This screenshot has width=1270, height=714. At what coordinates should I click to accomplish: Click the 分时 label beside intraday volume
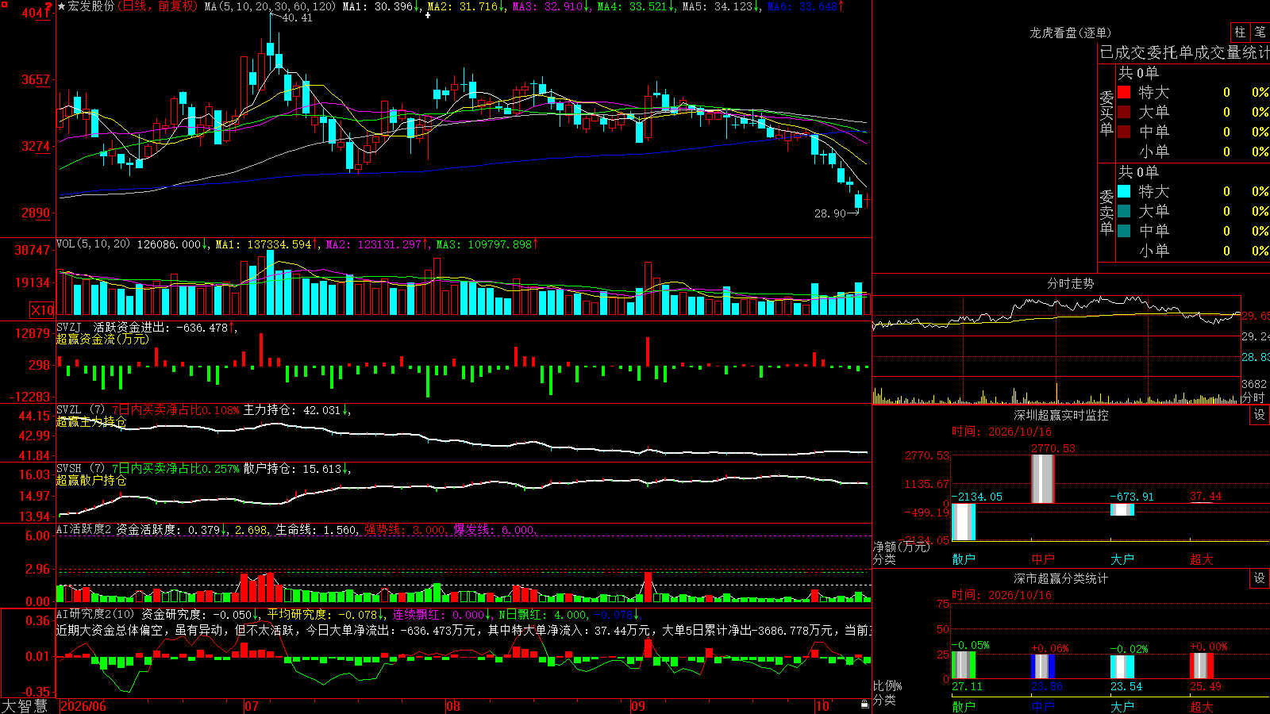tap(1253, 397)
